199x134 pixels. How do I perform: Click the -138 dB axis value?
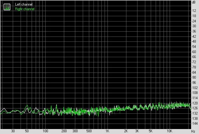[x=195, y=119]
